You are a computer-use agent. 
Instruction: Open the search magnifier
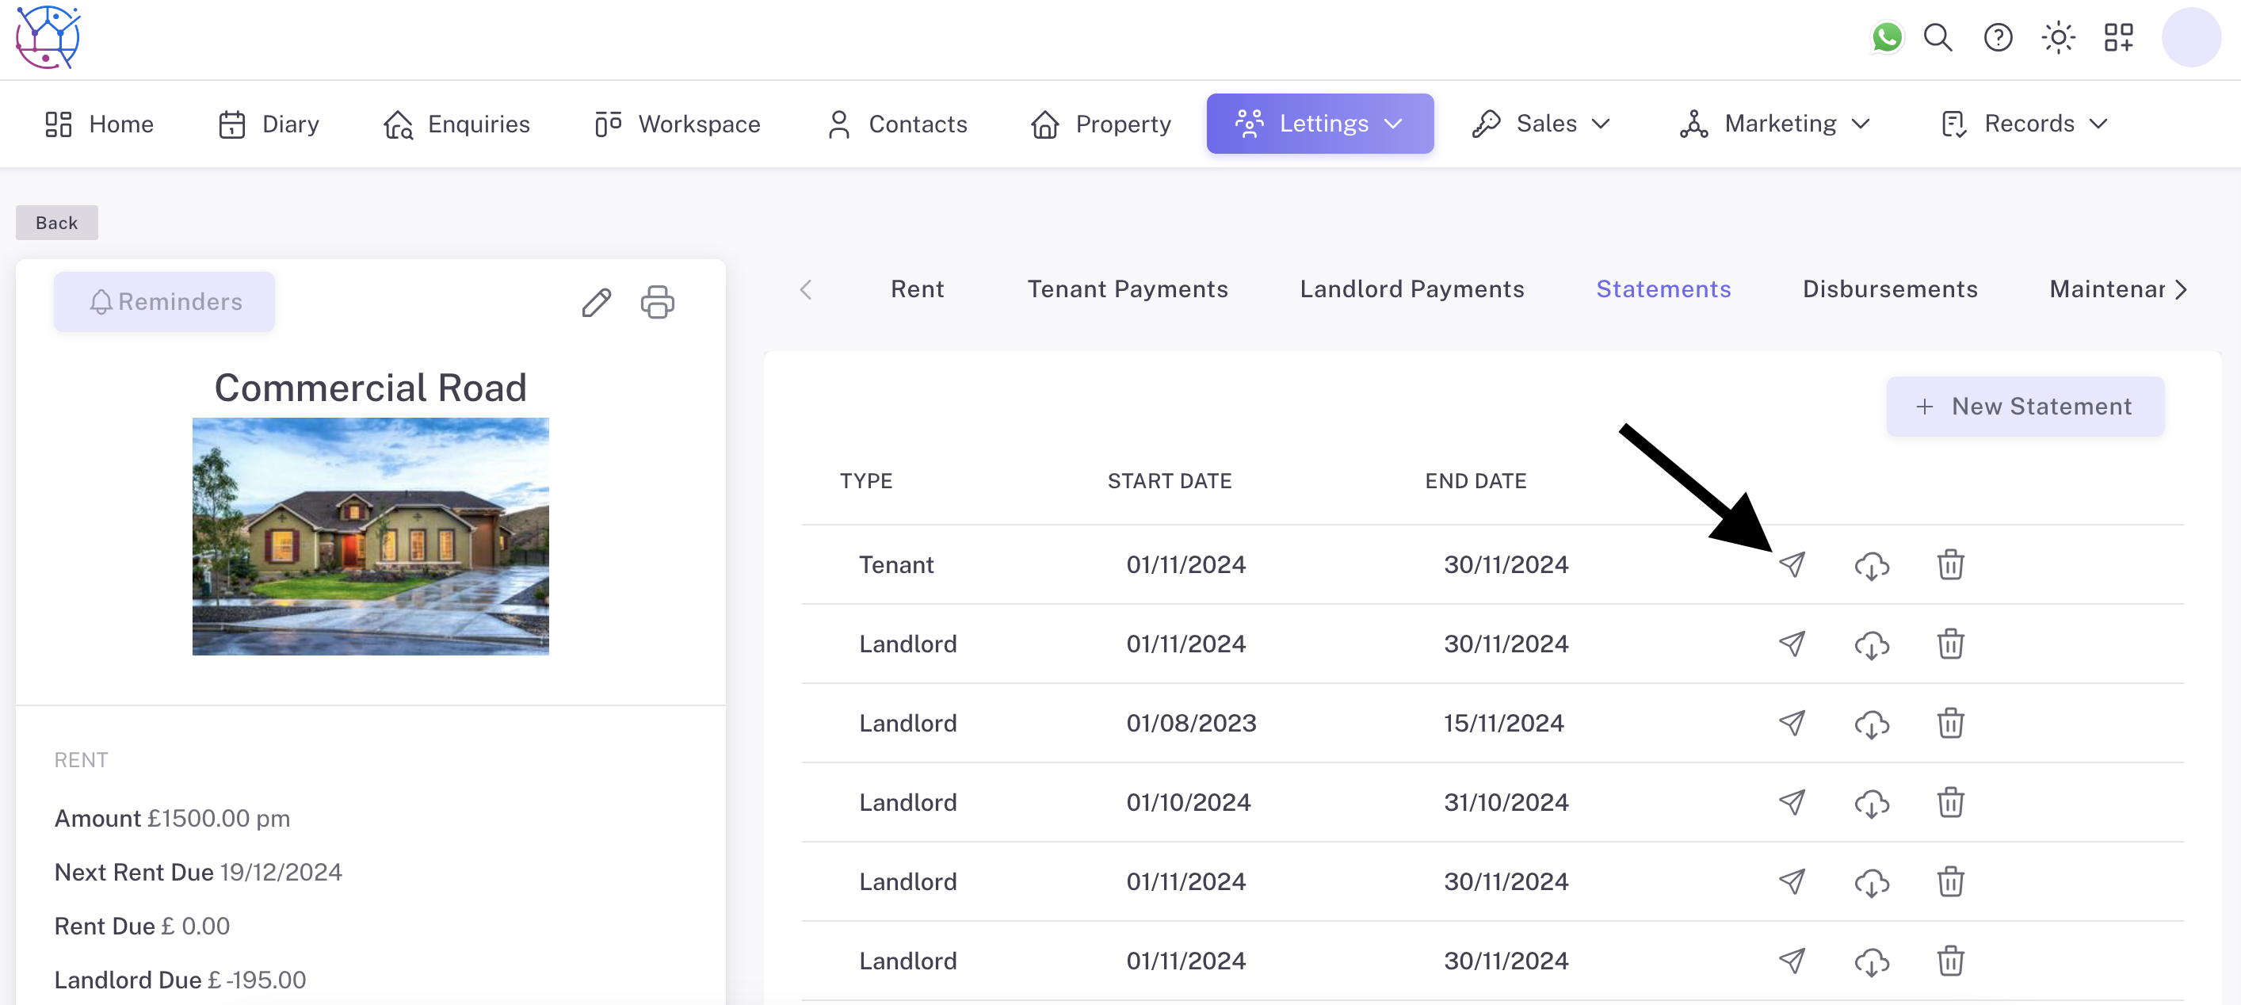pyautogui.click(x=1937, y=37)
